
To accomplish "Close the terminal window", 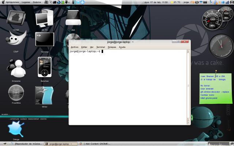I will pyautogui.click(x=185, y=42).
